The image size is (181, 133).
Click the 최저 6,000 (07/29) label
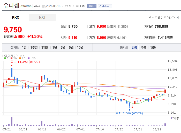[129, 113]
